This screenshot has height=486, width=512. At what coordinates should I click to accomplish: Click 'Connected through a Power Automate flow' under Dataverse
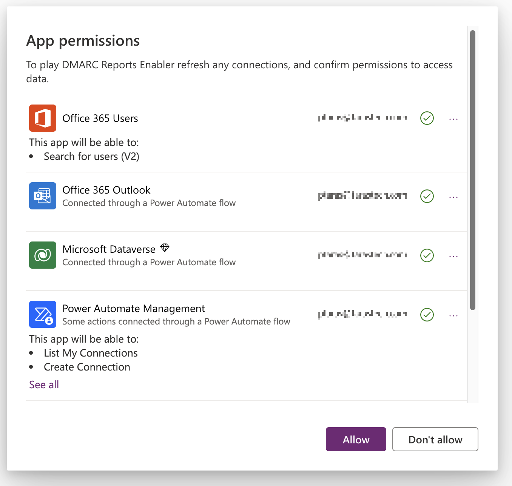[149, 262]
